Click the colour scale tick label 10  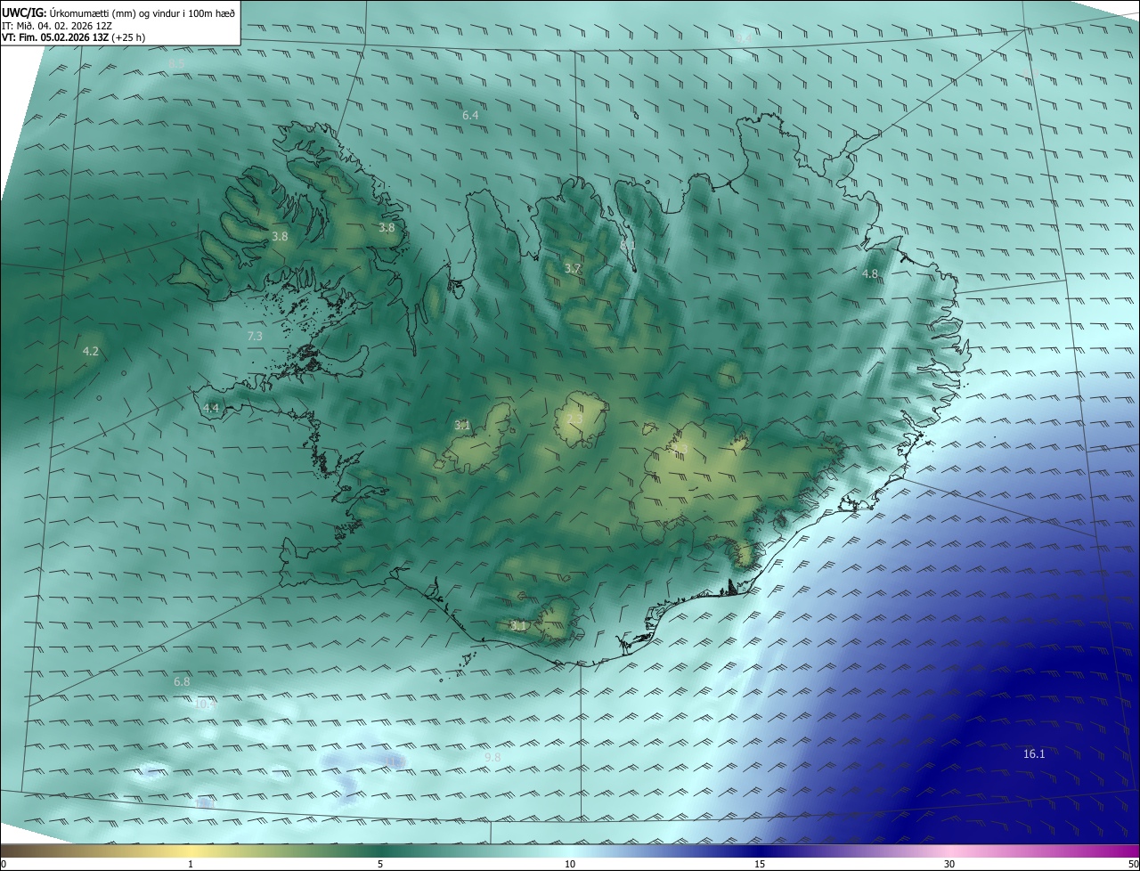tap(570, 865)
